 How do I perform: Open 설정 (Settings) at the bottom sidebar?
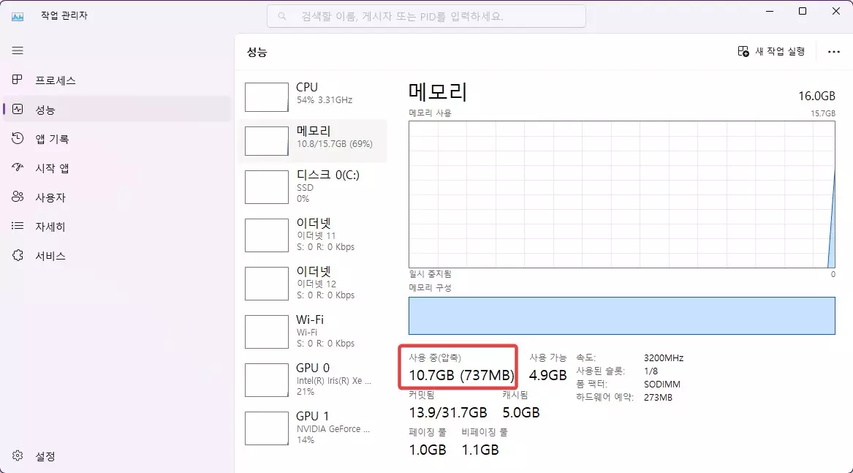coord(45,455)
